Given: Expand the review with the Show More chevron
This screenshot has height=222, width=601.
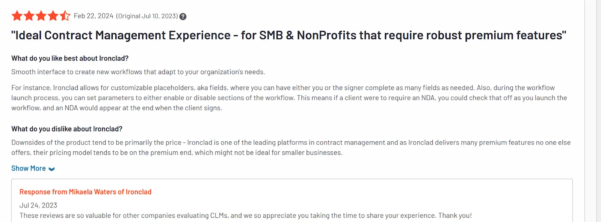Looking at the screenshot, I should (52, 168).
